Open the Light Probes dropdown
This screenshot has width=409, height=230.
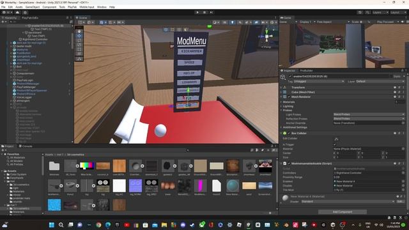[369, 114]
